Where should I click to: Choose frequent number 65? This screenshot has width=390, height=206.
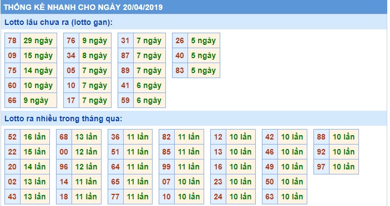pyautogui.click(x=115, y=182)
